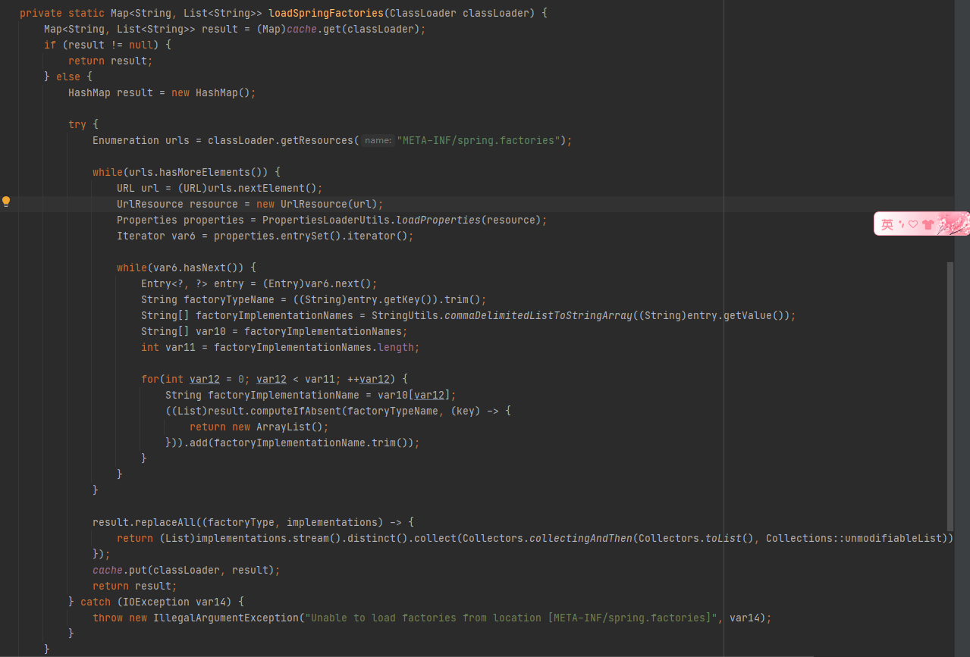Click 'cache.put' statement
Screen dimensions: 970x657
click(x=187, y=571)
